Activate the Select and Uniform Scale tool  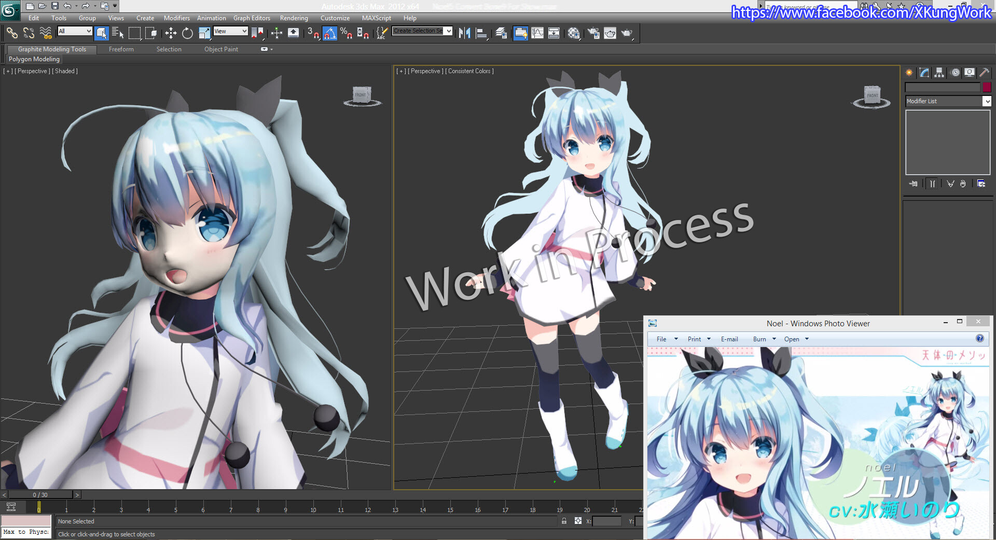click(x=204, y=33)
